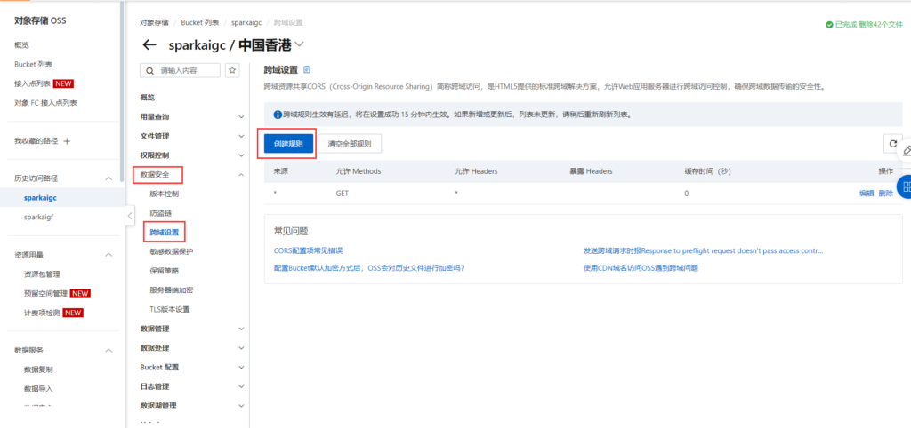Edit the GET rule via 编辑
Screen dimensions: 911x428
click(x=867, y=194)
